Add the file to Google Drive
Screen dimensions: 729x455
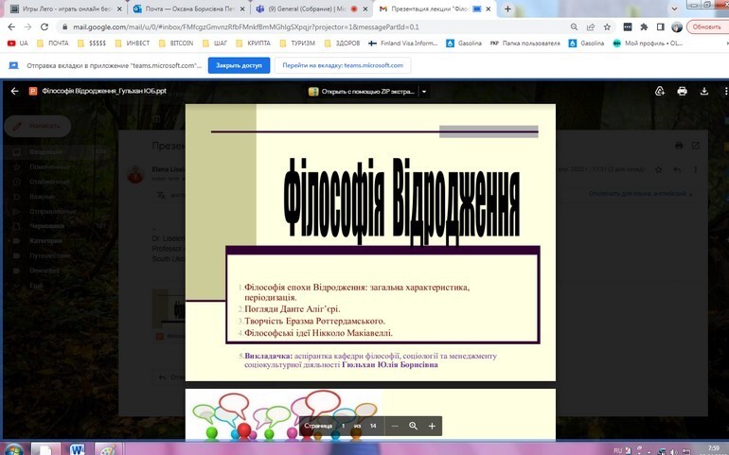coord(660,92)
